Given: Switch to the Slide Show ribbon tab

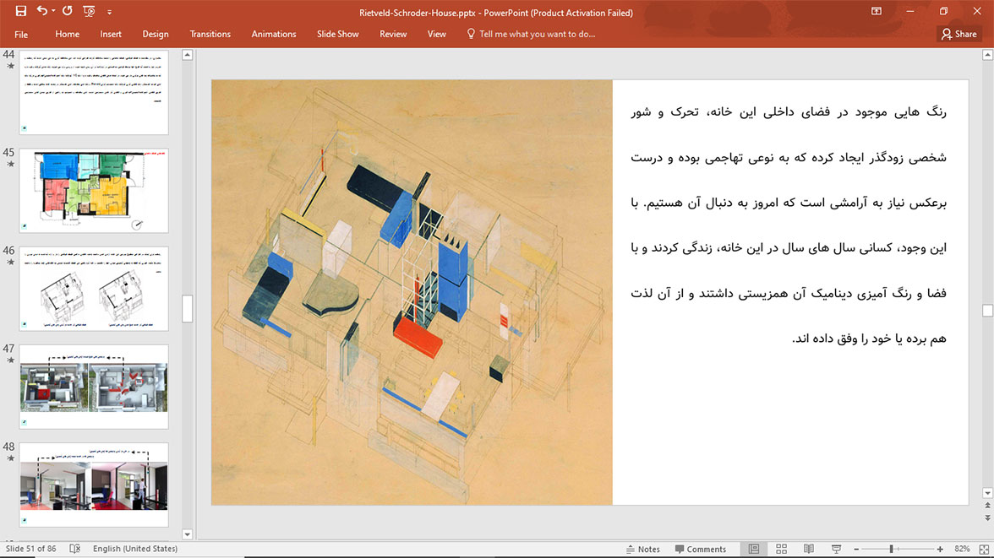Looking at the screenshot, I should pos(338,35).
